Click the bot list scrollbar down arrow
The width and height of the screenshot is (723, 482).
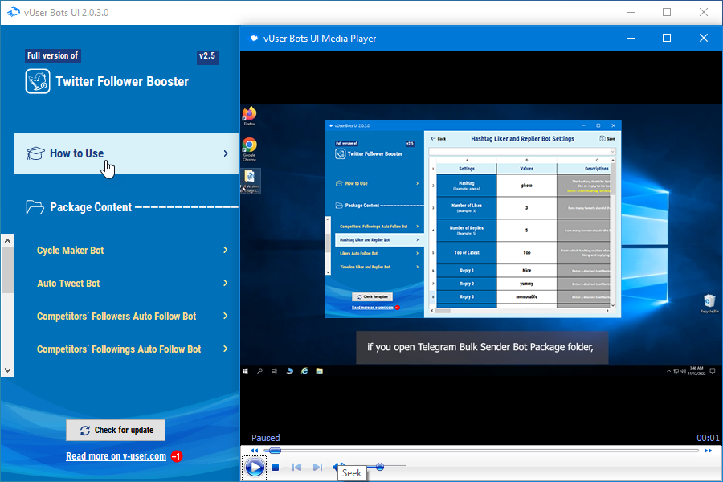click(7, 370)
